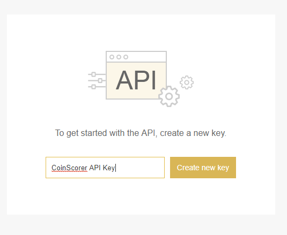Click the middle connector square left of API window
This screenshot has width=287, height=235.
click(x=100, y=80)
